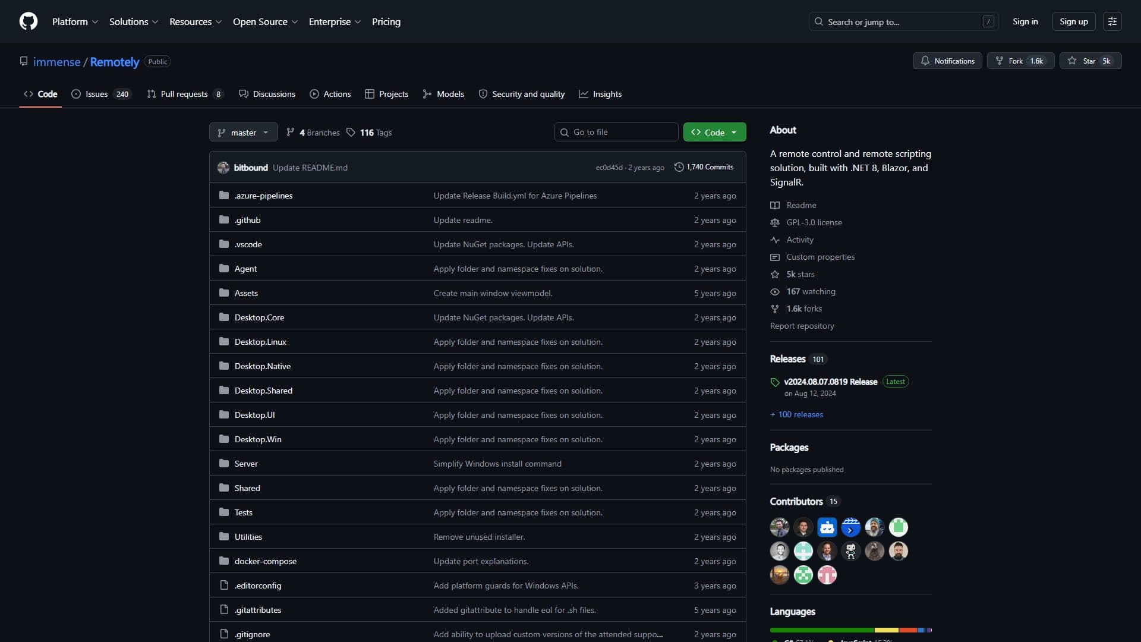Click the Custom properties icon

[x=775, y=257]
